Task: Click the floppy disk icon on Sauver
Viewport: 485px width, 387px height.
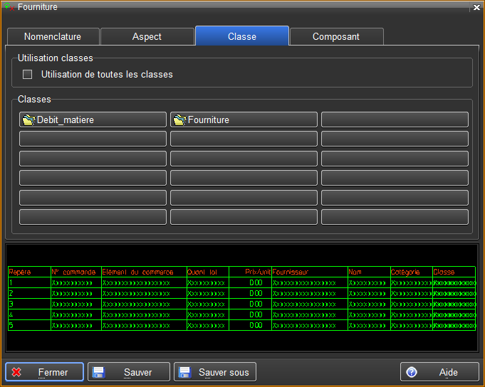Action: (99, 372)
